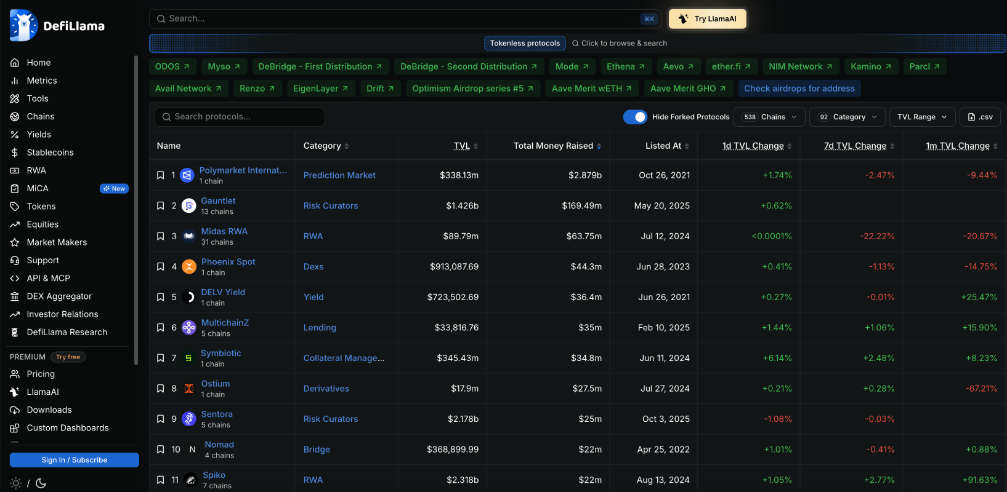This screenshot has width=1007, height=492.
Task: Click the Tokens tag icon
Action: [x=15, y=207]
